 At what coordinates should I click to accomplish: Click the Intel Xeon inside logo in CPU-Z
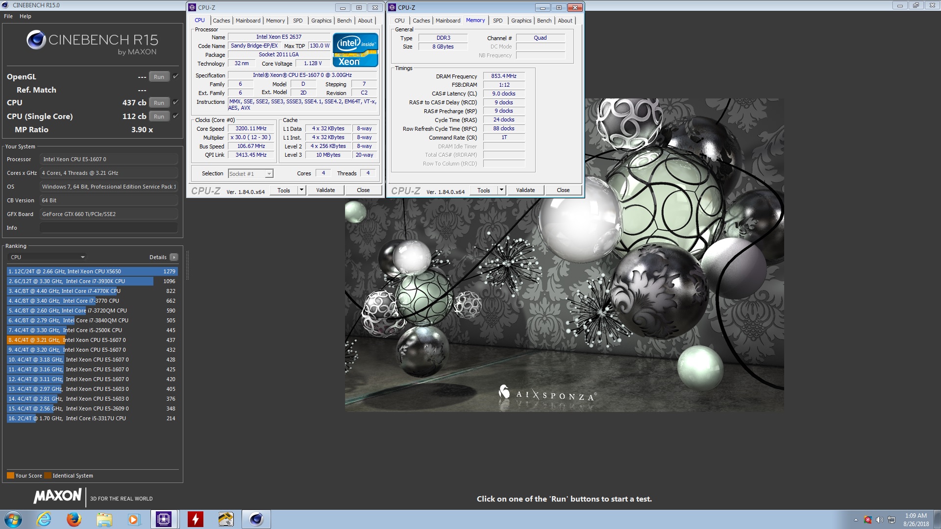click(355, 49)
